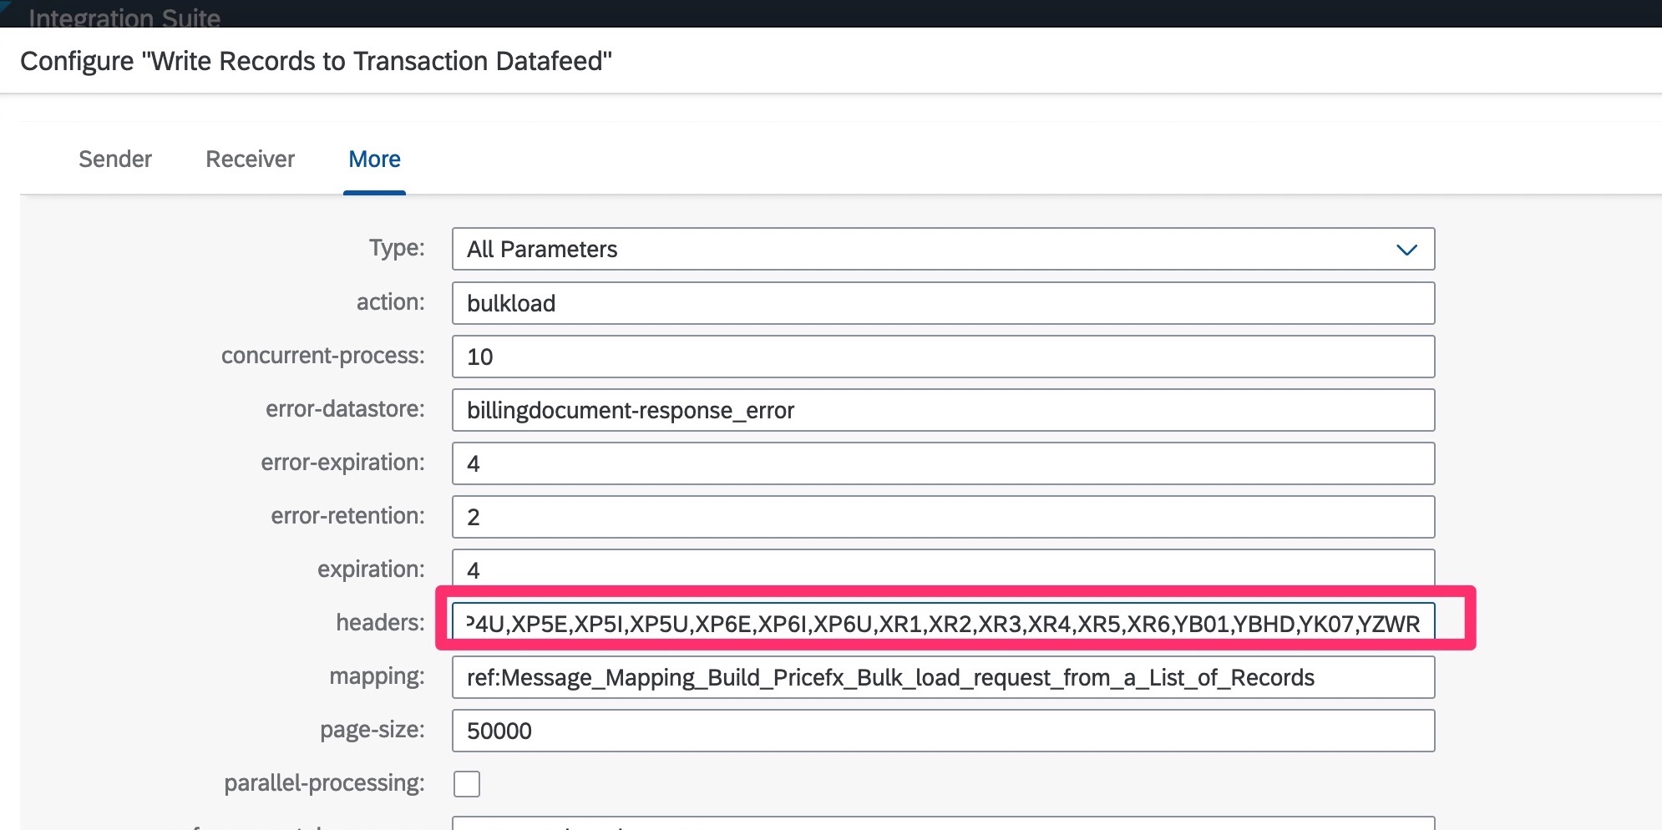Click the partially visible field below parallel-processing

tap(942, 823)
